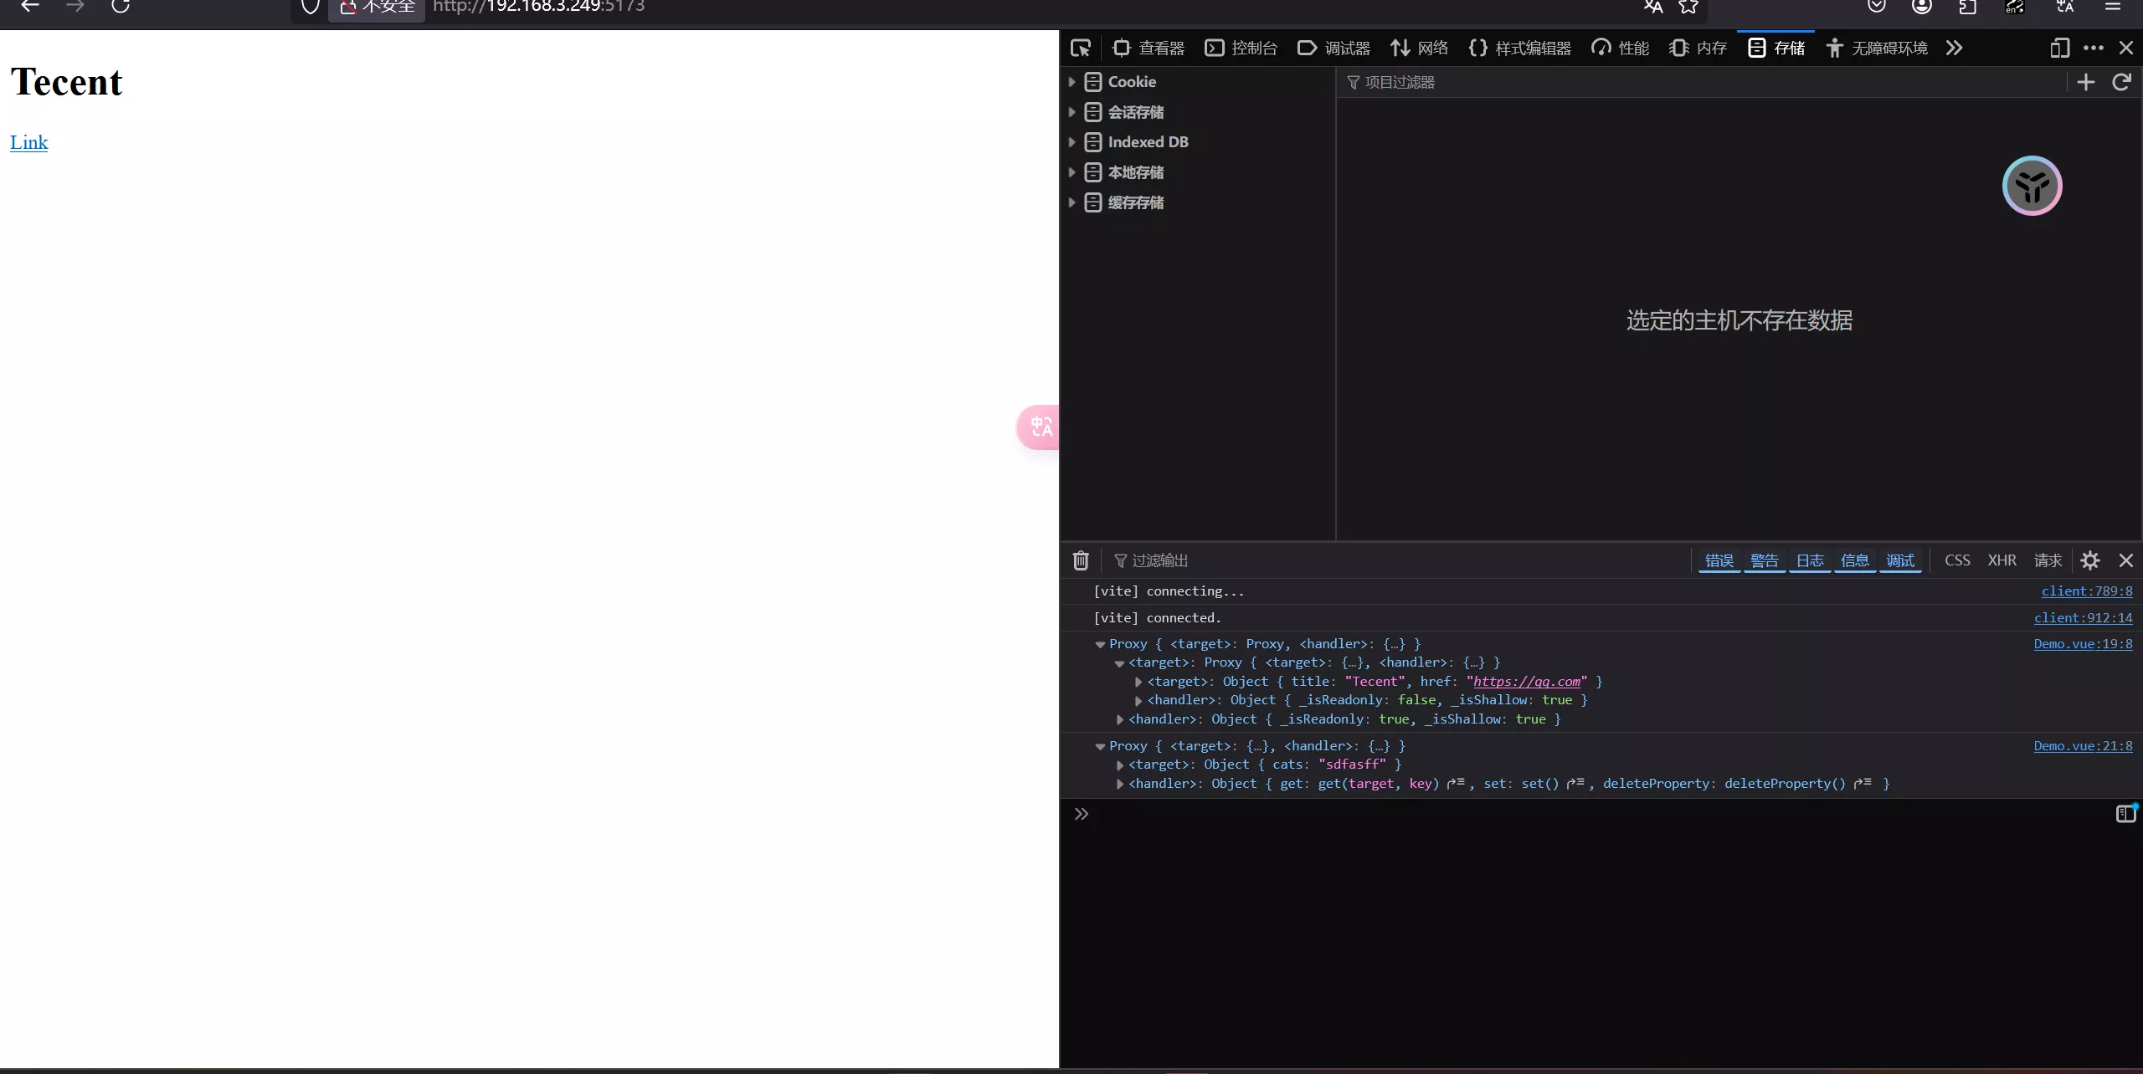Open Demo.vue:19:8 source link
2143x1074 pixels.
[2083, 644]
